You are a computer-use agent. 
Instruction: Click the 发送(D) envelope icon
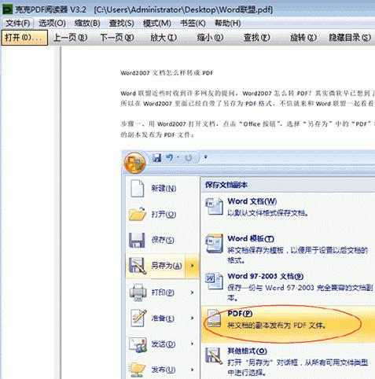click(138, 344)
